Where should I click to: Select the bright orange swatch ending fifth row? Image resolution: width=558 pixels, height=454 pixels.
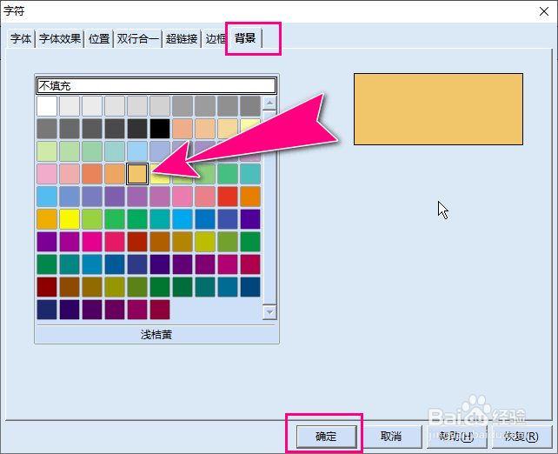click(x=250, y=197)
